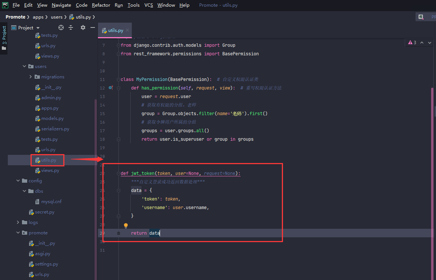Image resolution: width=436 pixels, height=280 pixels.
Task: Select admin.py in the project tree
Action: pos(51,98)
